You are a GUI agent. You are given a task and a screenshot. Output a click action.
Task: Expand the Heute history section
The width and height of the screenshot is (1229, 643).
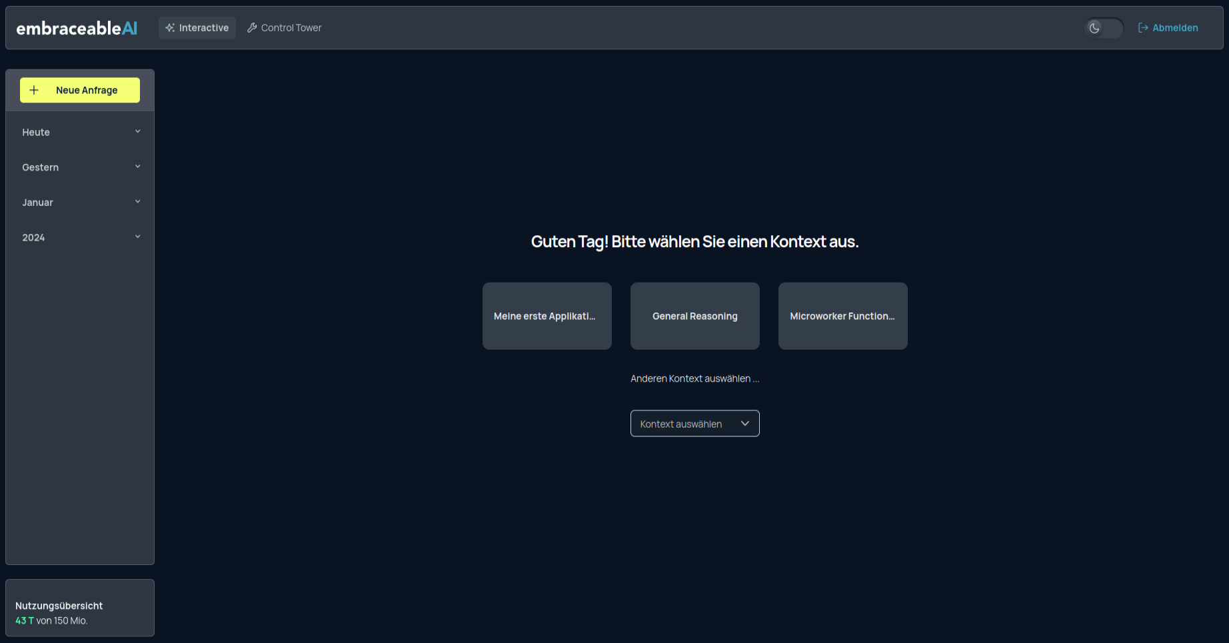point(80,132)
